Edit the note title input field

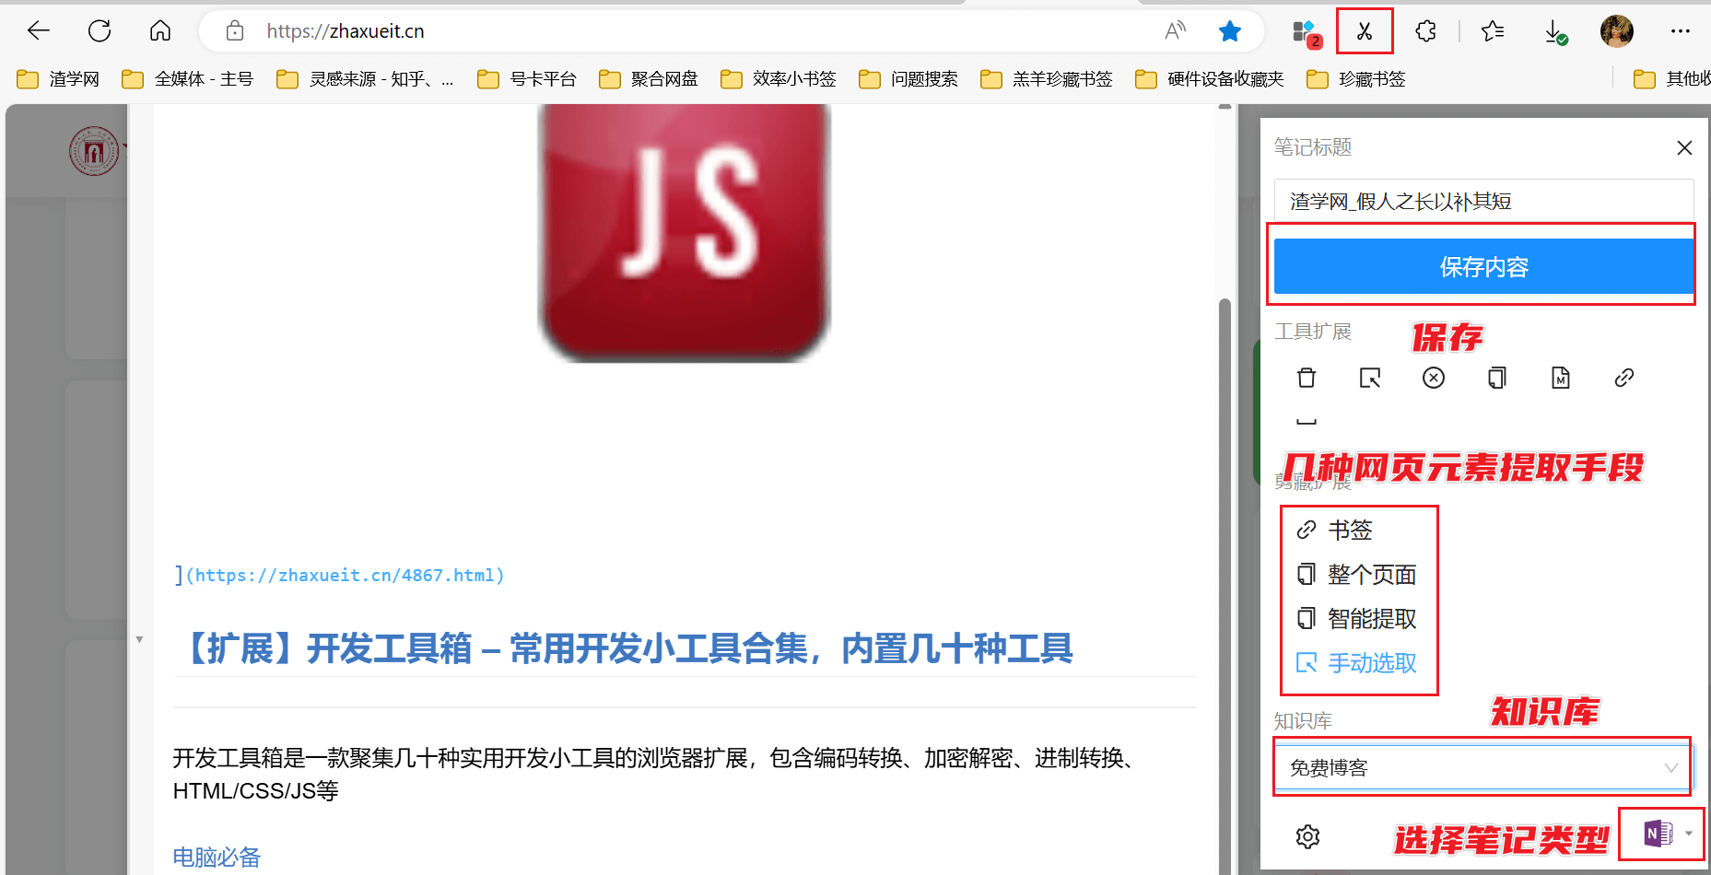tap(1481, 200)
